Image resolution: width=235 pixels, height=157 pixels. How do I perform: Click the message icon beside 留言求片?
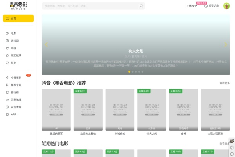(x=7, y=107)
